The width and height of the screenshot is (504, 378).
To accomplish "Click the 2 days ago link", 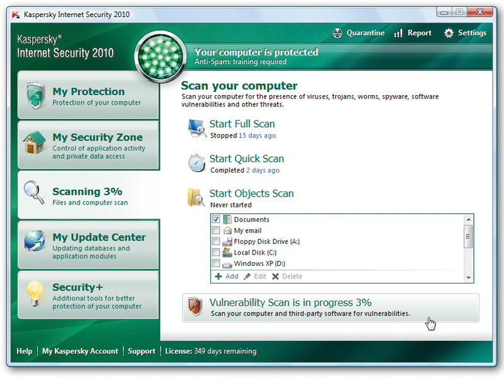I will point(263,170).
